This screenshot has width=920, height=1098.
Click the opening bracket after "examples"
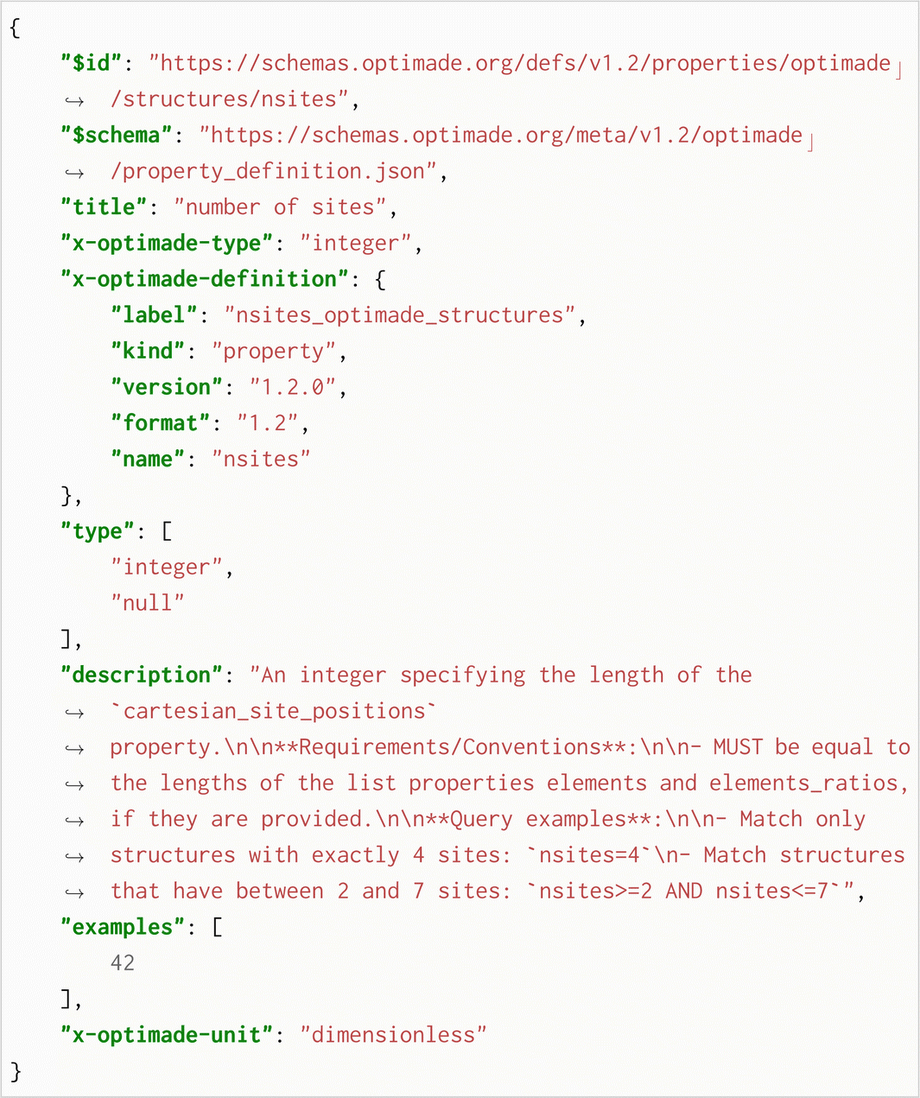(x=217, y=928)
